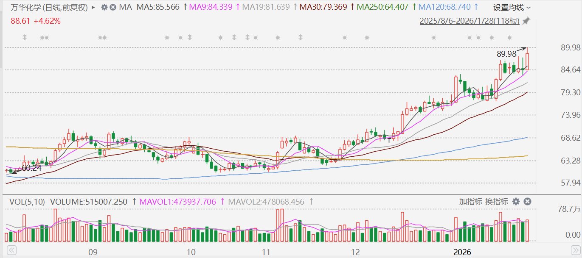This screenshot has width=582, height=258.
Task: Expand triangle next to 万华化学 title
Action: 93,7
